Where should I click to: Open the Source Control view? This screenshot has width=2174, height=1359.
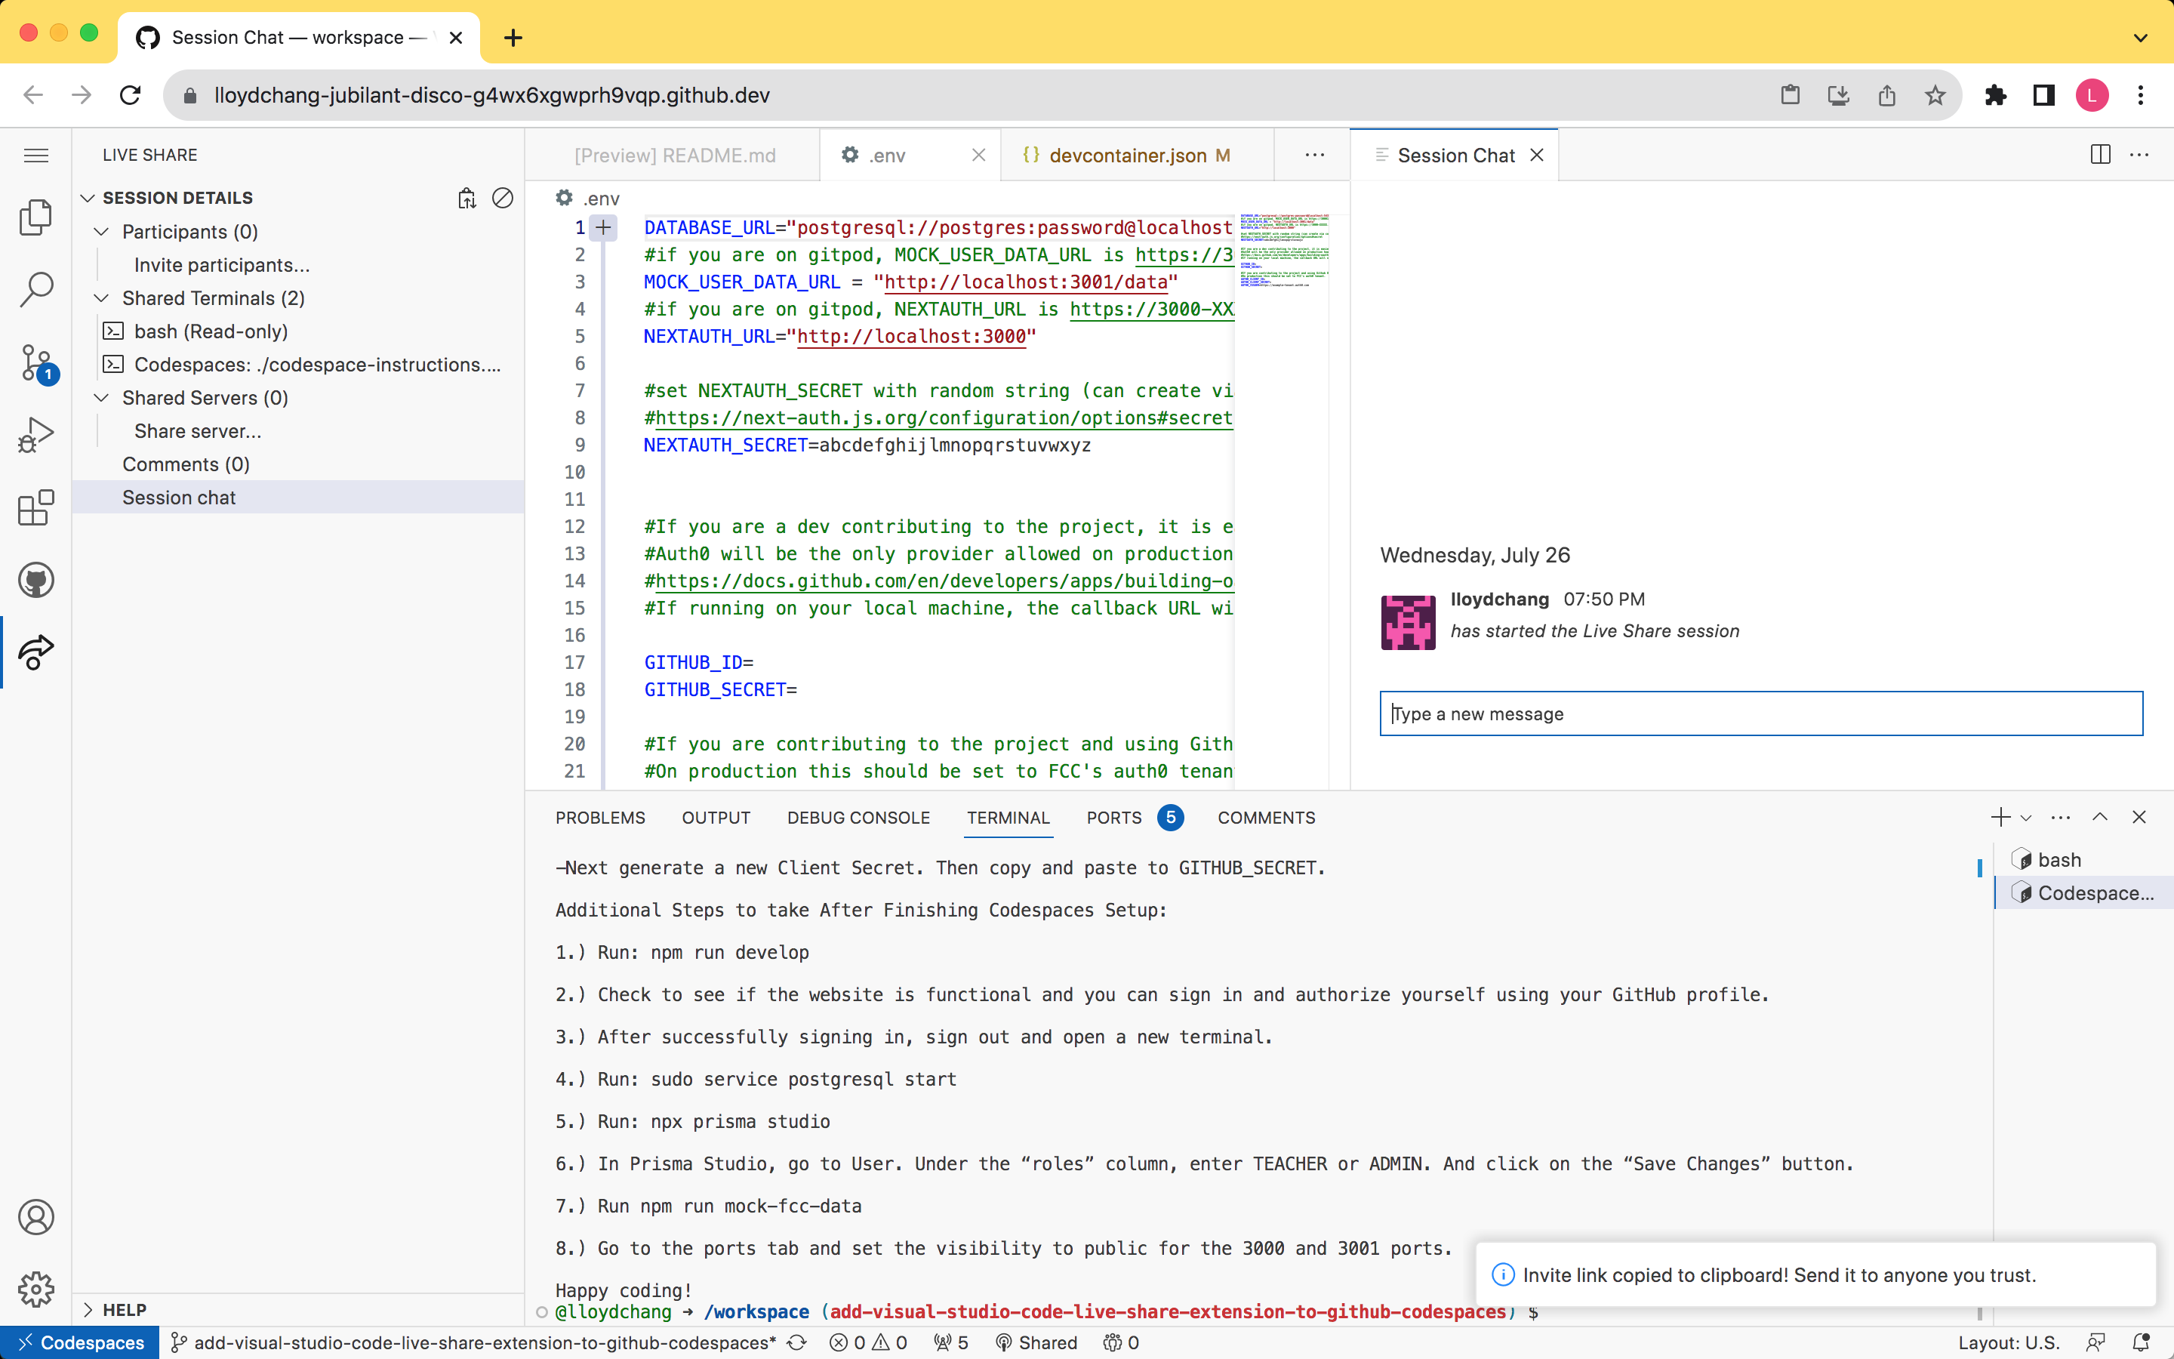coord(36,363)
